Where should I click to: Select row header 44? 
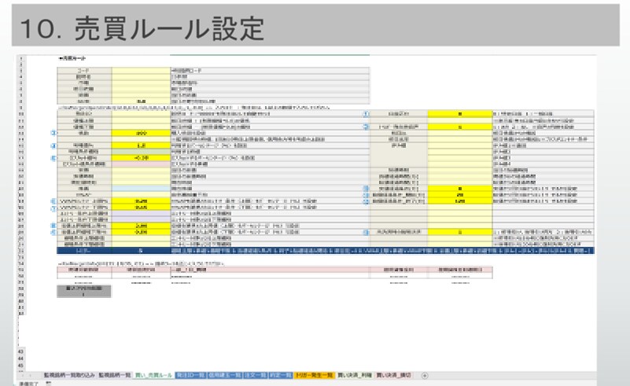click(x=21, y=358)
